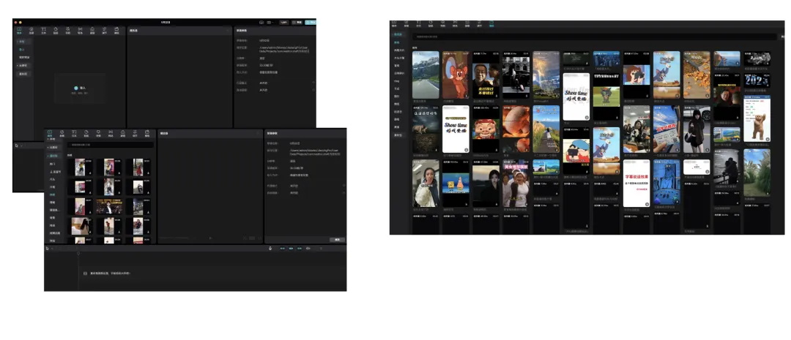
Task: Select the Stickers icon in the front window toolbar
Action: point(86,134)
